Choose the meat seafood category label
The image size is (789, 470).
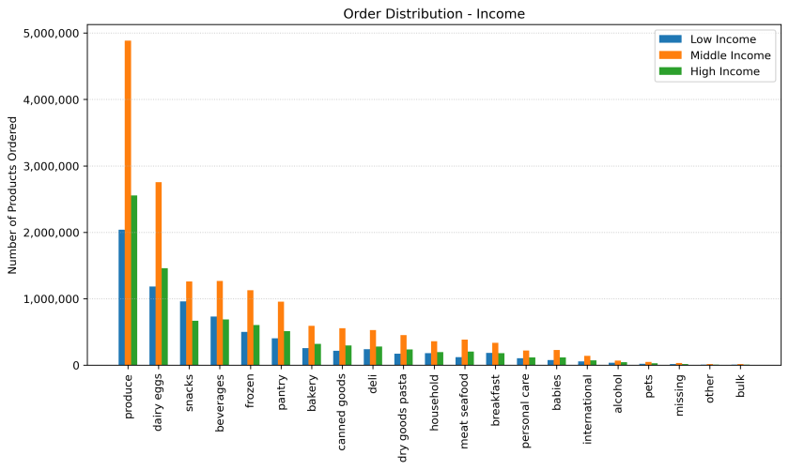[x=465, y=406]
